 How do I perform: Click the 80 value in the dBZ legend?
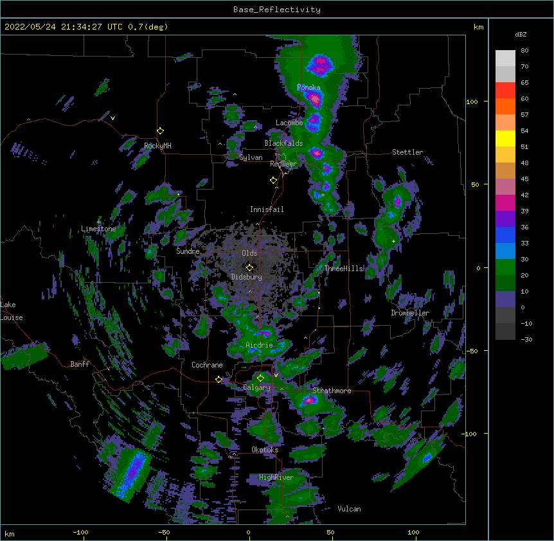[x=524, y=51]
